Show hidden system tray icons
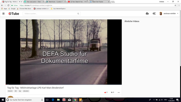The width and height of the screenshot is (181, 102). point(154,100)
